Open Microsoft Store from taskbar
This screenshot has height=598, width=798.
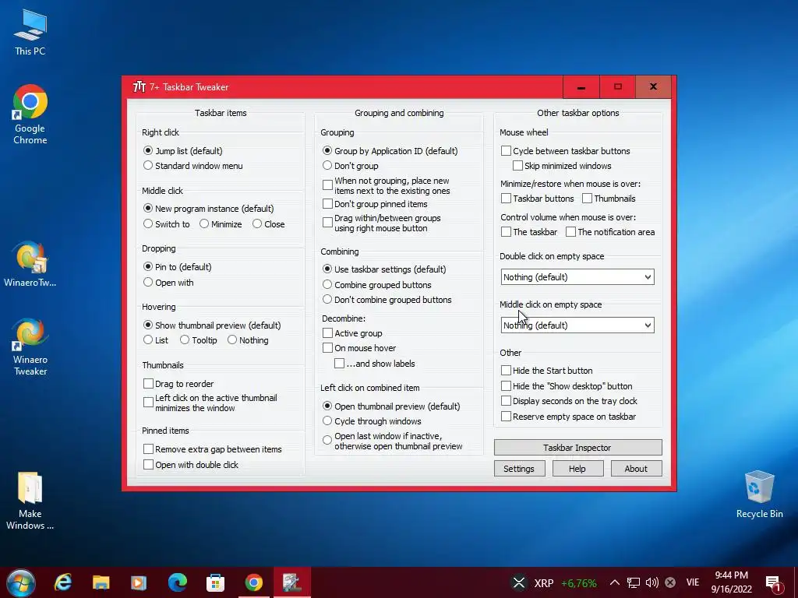pos(215,582)
